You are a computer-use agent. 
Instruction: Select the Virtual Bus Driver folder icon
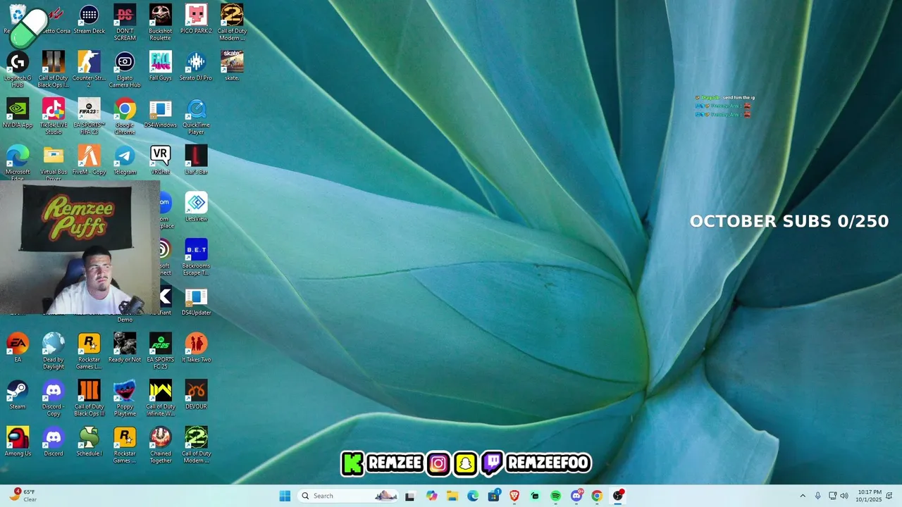[x=54, y=163]
